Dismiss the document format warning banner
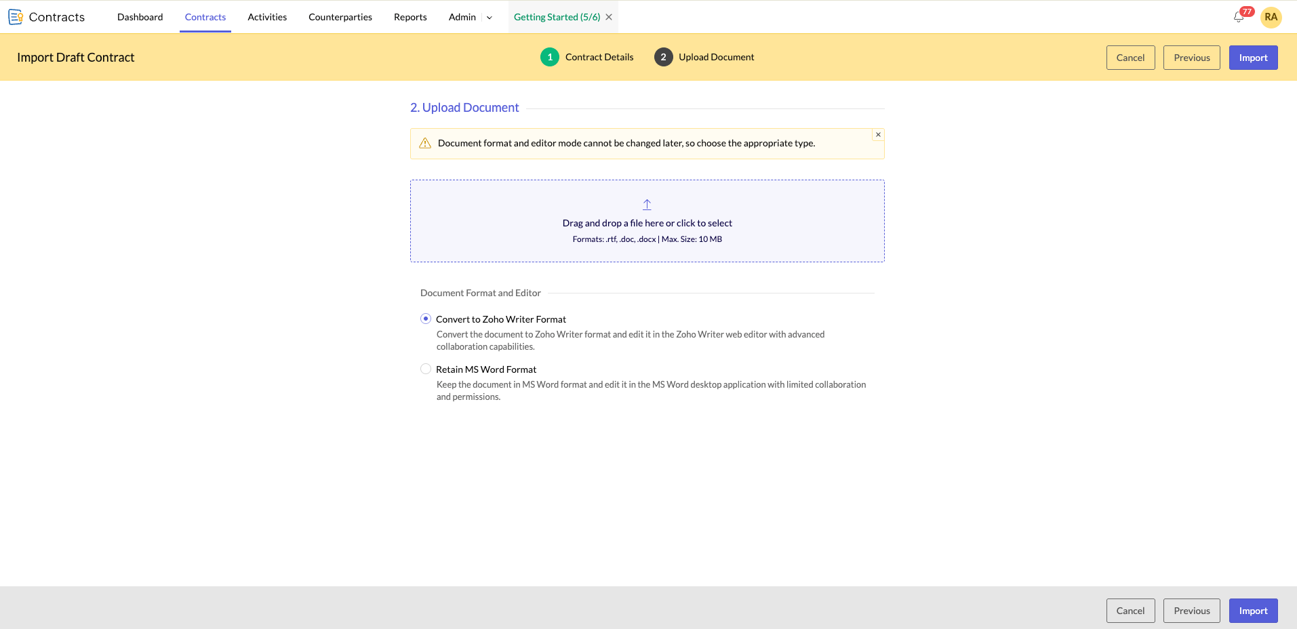This screenshot has height=629, width=1297. pyautogui.click(x=878, y=135)
